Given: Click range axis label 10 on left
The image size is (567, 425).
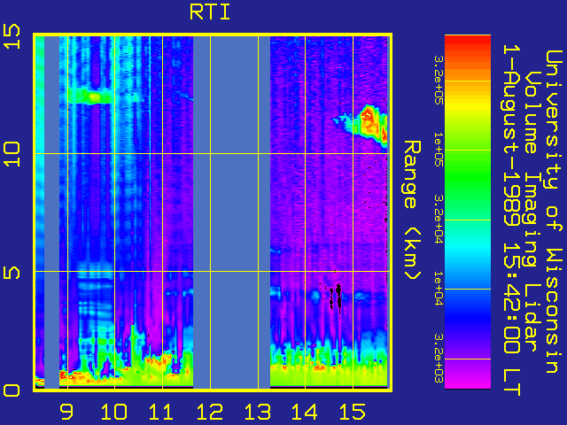Looking at the screenshot, I should pyautogui.click(x=12, y=154).
